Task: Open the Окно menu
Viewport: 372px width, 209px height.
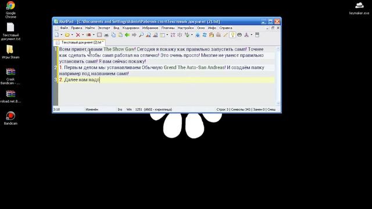Action: [201, 28]
